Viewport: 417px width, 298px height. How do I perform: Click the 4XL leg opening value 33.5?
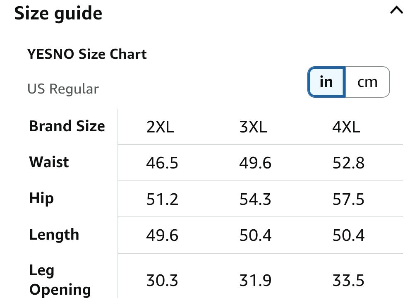coord(348,281)
